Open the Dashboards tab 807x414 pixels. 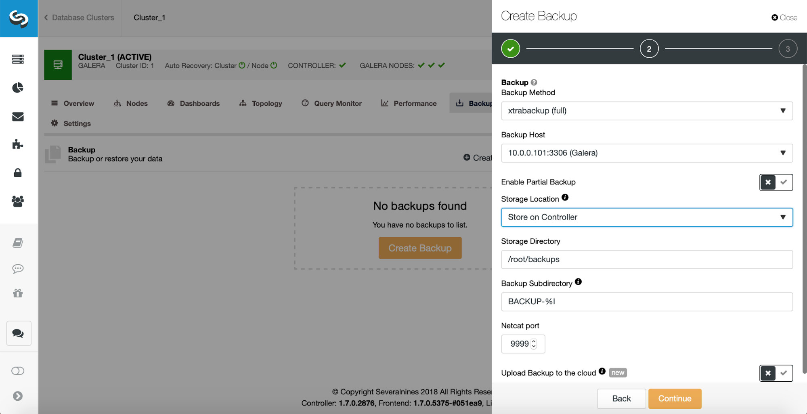tap(193, 103)
